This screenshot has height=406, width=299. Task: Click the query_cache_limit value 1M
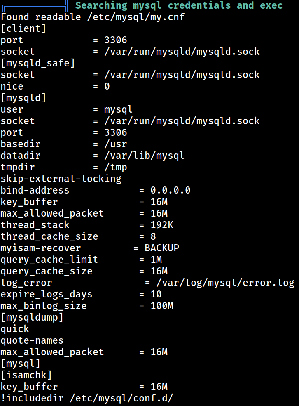pyautogui.click(x=156, y=260)
